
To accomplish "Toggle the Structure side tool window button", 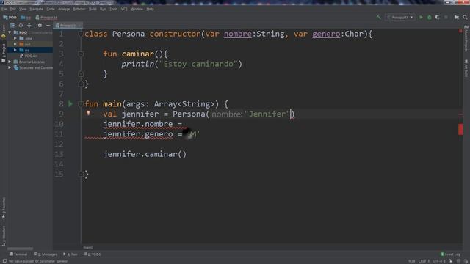I will click(4, 236).
